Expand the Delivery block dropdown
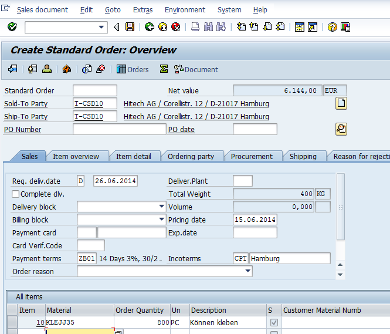390x334 pixels. (161, 206)
